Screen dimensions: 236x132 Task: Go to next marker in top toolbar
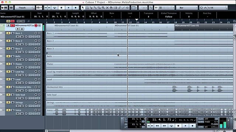coord(49,8)
